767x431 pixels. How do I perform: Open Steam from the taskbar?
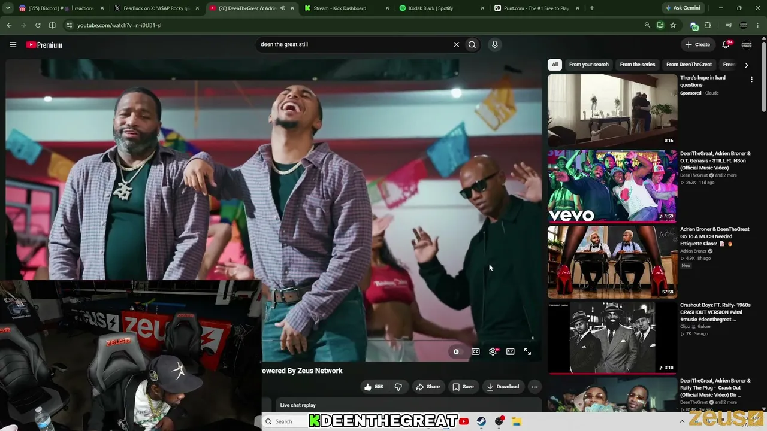point(481,421)
